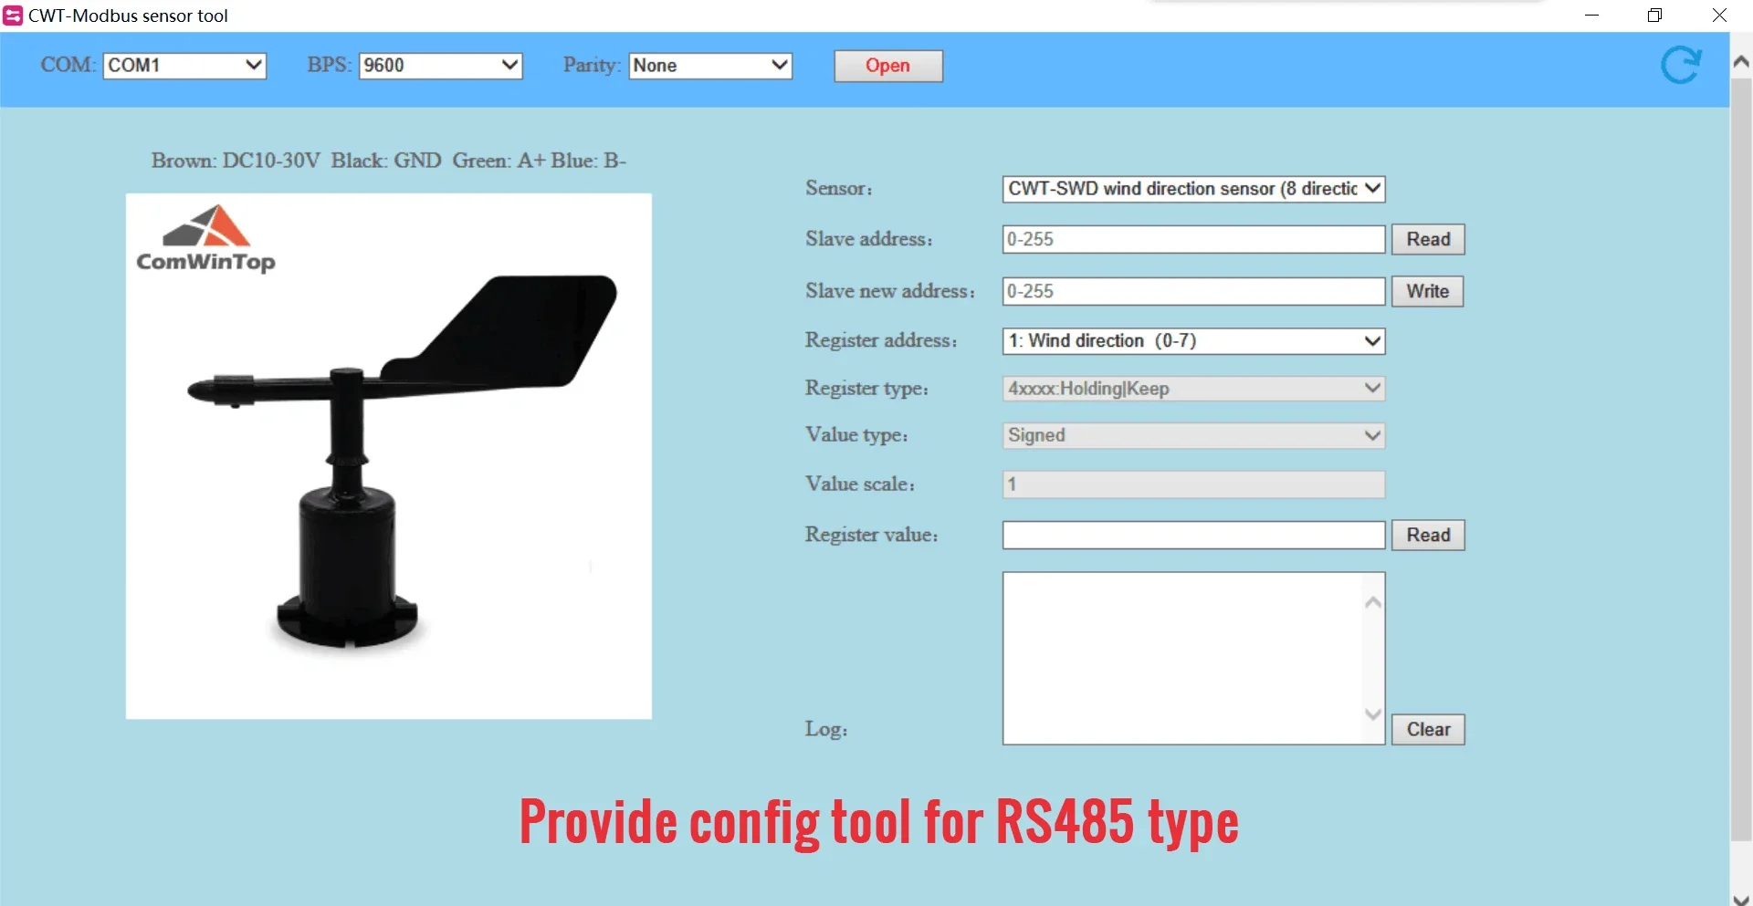Click the log scrollbar down arrow
The width and height of the screenshot is (1753, 906).
(x=1373, y=713)
